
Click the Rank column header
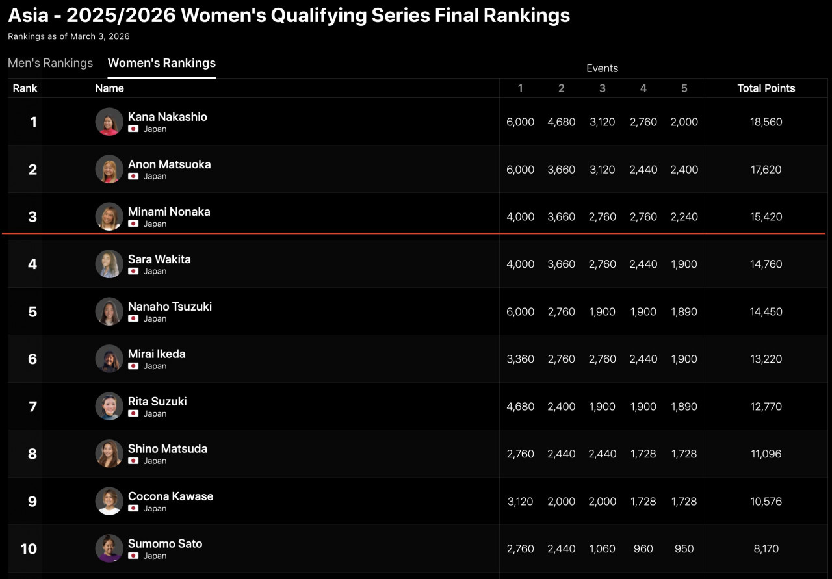coord(25,88)
